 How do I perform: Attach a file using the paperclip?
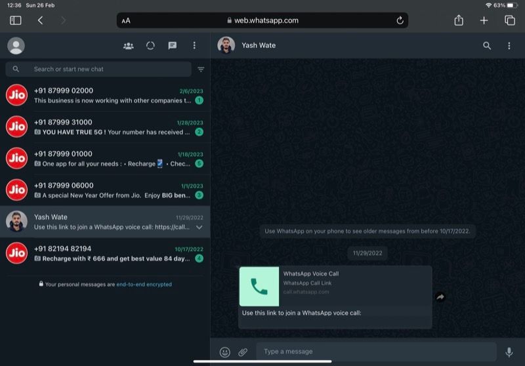[x=243, y=352]
